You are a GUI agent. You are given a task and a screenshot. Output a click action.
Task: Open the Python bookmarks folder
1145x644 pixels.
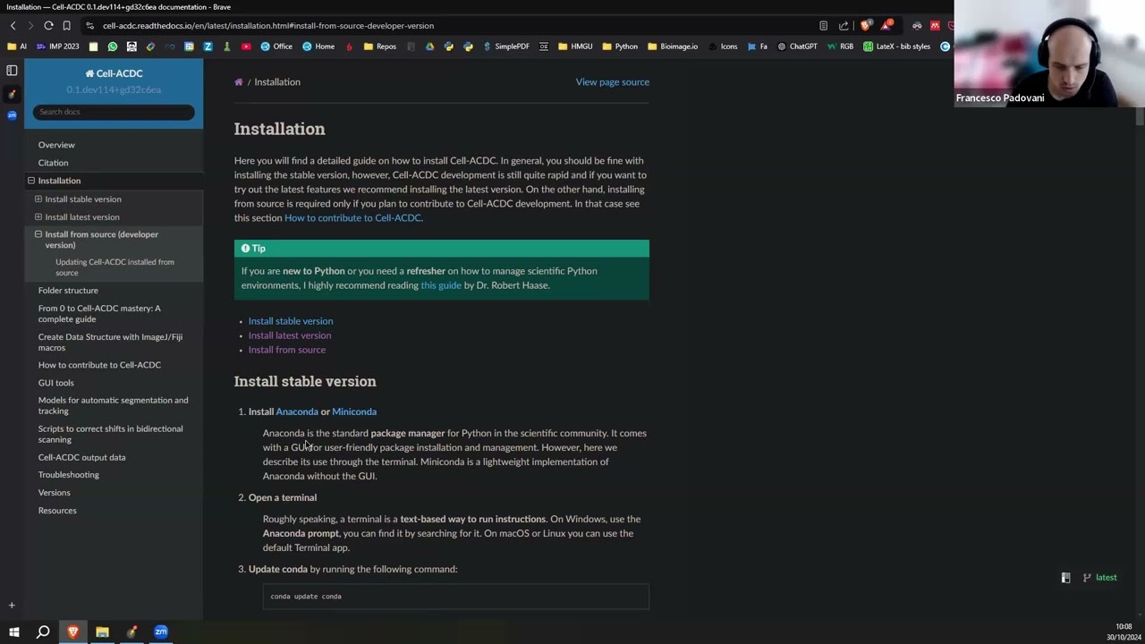620,47
